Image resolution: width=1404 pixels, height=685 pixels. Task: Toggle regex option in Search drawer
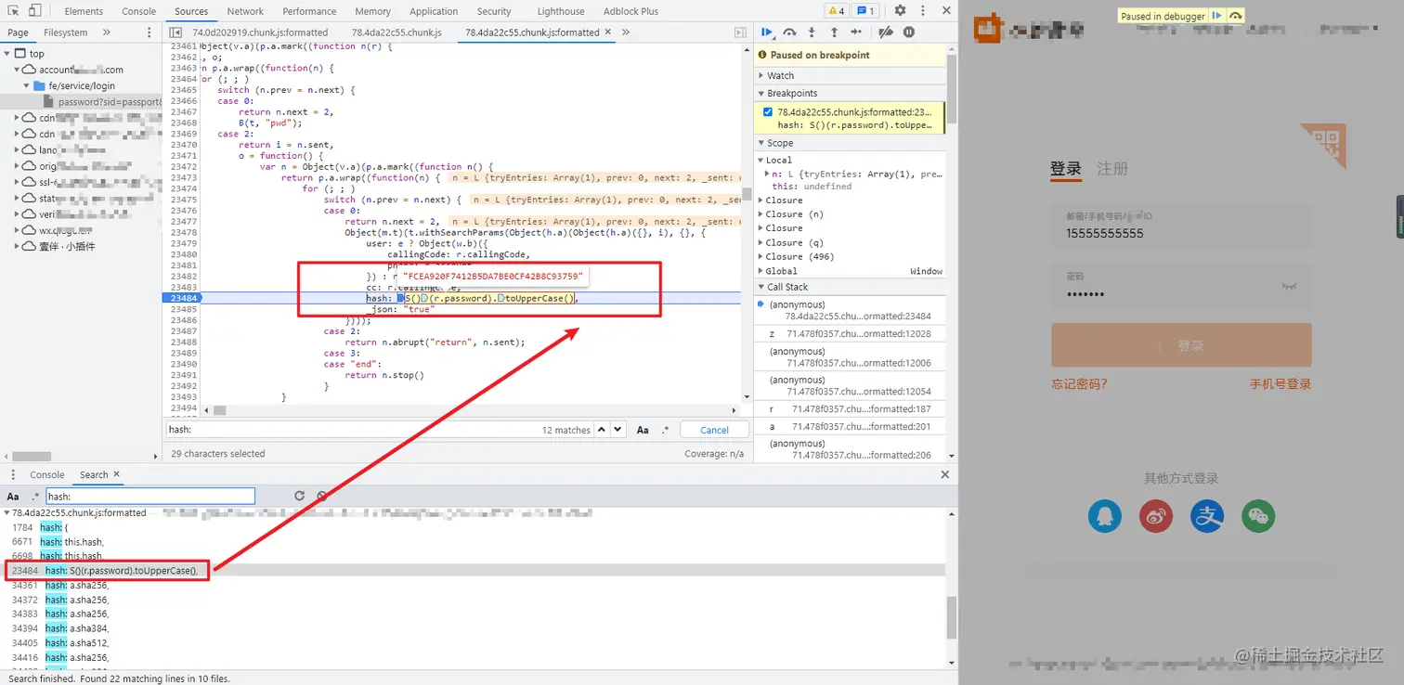pyautogui.click(x=35, y=497)
